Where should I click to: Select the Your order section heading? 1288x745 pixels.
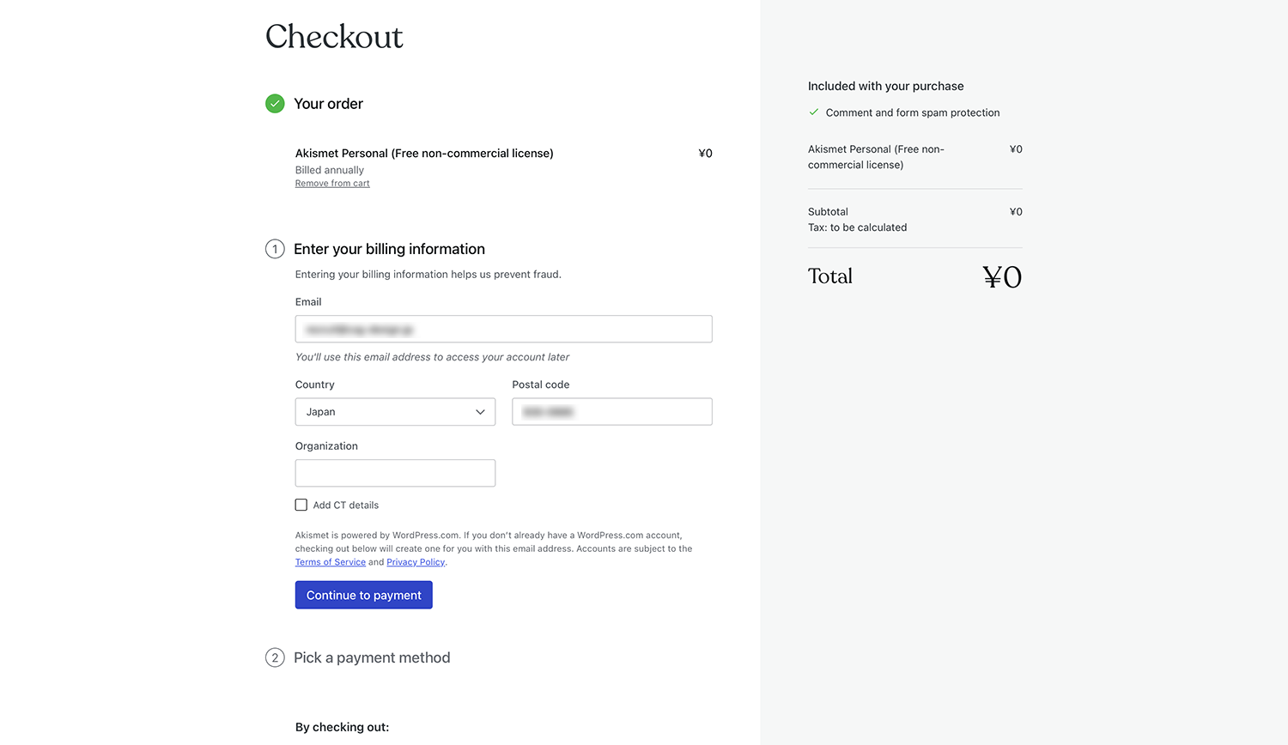[328, 104]
